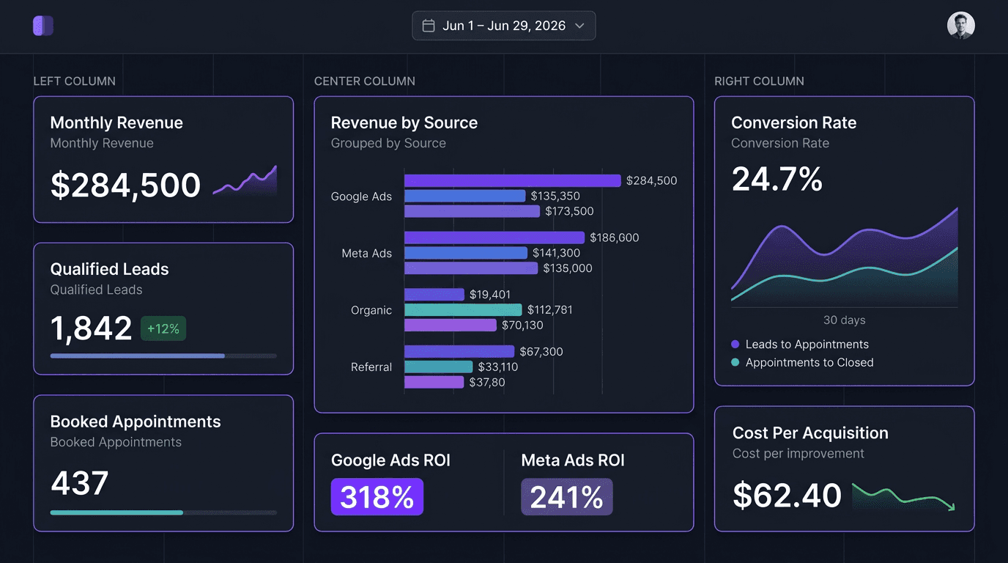Click the 437 booked appointments value
1008x563 pixels.
click(80, 483)
